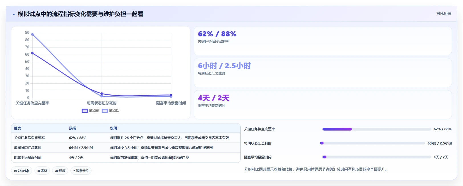
Task: Click the 分组对比同时展示收益和代价 footnote text
Action: tap(315, 170)
